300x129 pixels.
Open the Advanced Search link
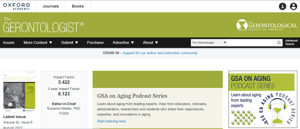click(x=291, y=42)
